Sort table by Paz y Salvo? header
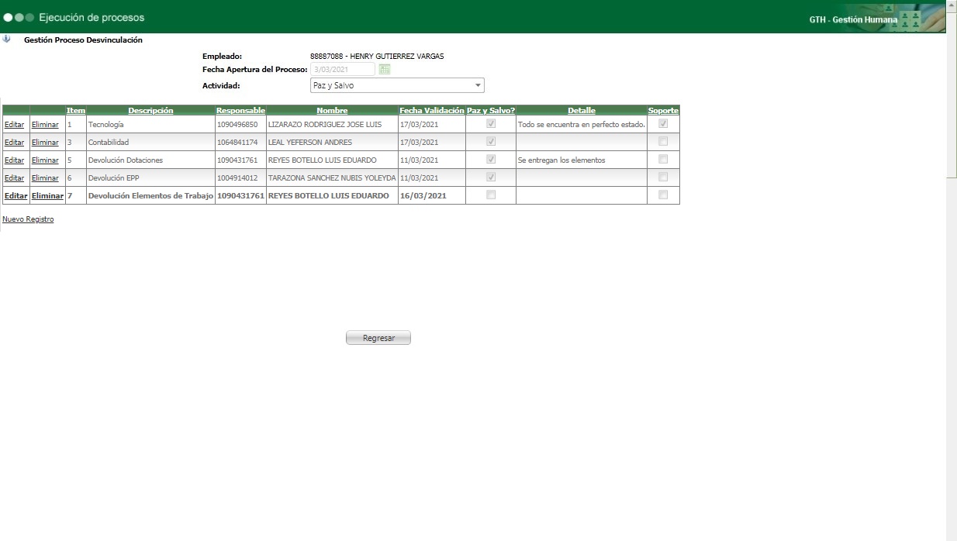Viewport: 957px width, 541px height. tap(491, 111)
